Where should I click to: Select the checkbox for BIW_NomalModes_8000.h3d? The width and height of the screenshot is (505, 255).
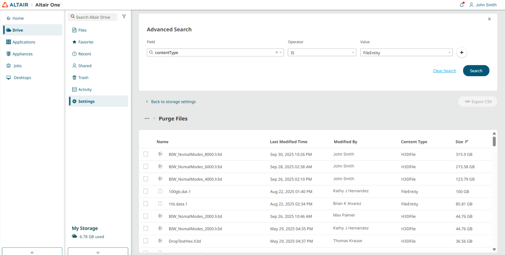click(146, 154)
